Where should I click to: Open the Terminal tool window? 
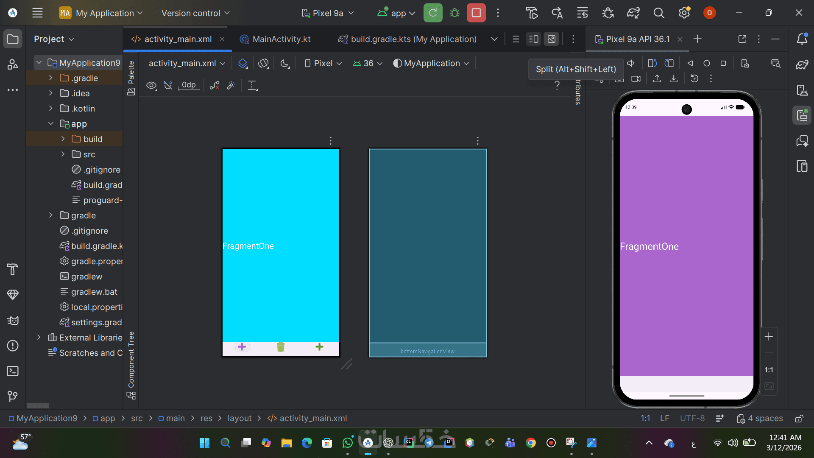click(x=13, y=371)
